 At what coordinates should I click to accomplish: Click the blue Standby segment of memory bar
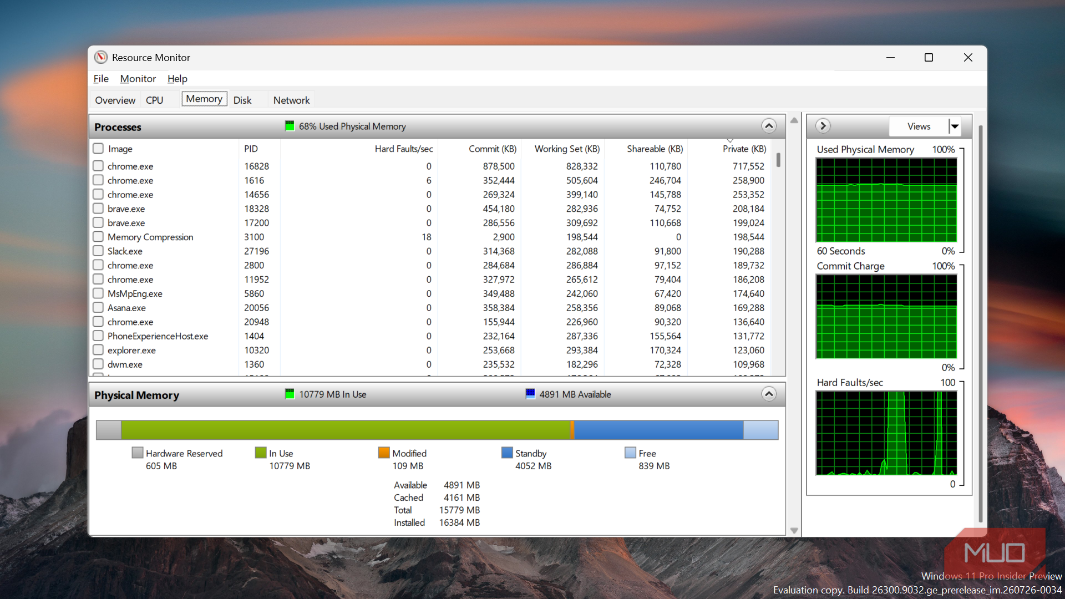(x=658, y=430)
